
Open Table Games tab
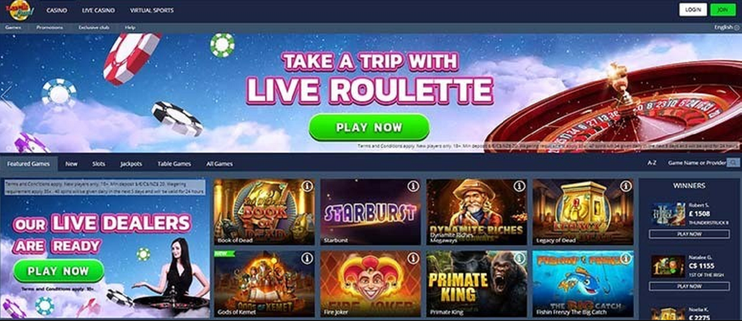(x=174, y=164)
